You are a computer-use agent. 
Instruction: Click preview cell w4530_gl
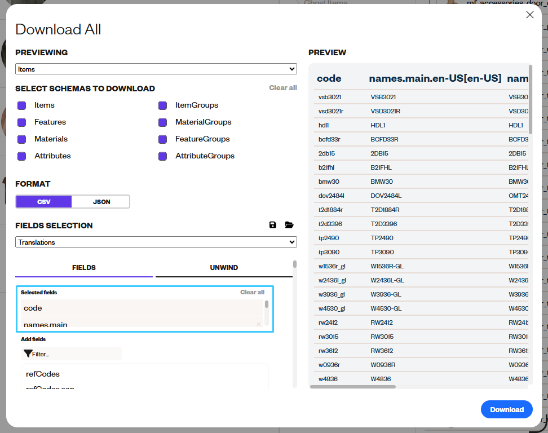pos(332,308)
